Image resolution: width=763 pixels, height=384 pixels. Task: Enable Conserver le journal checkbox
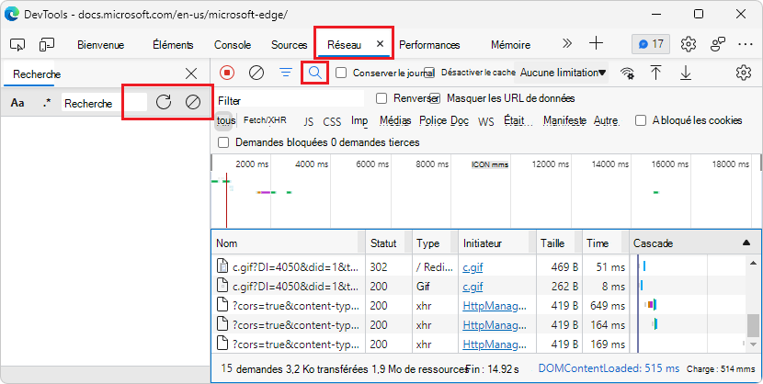tap(342, 73)
